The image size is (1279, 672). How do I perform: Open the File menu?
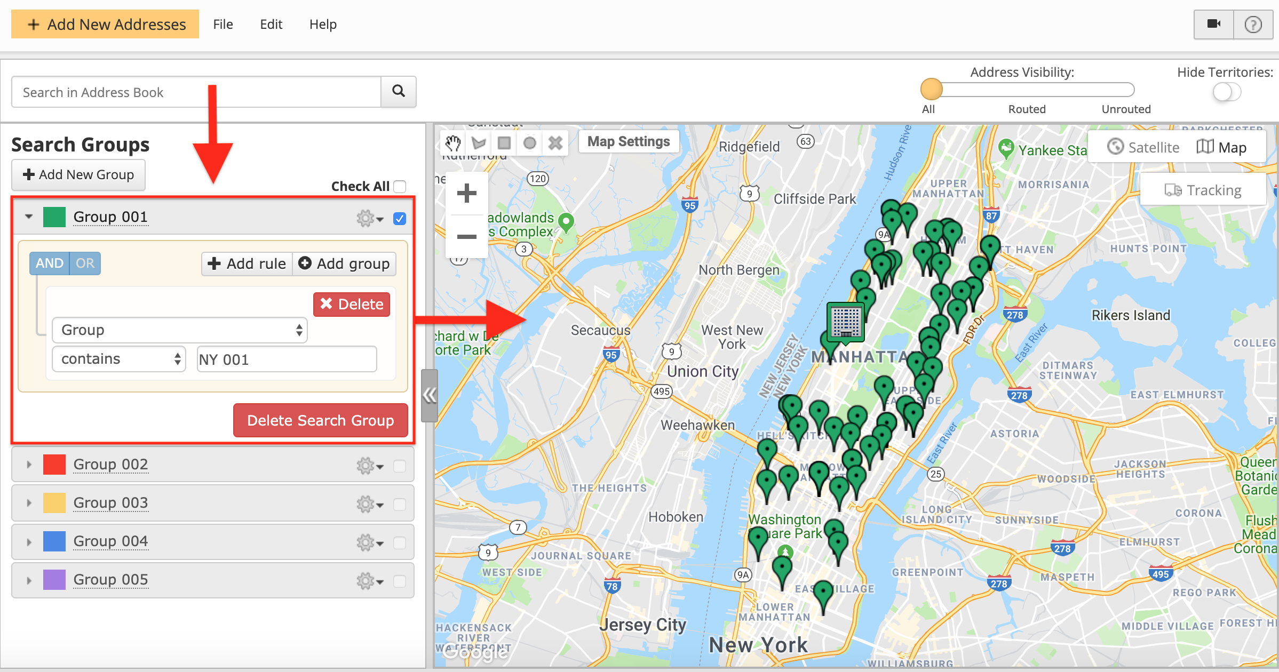pos(223,24)
